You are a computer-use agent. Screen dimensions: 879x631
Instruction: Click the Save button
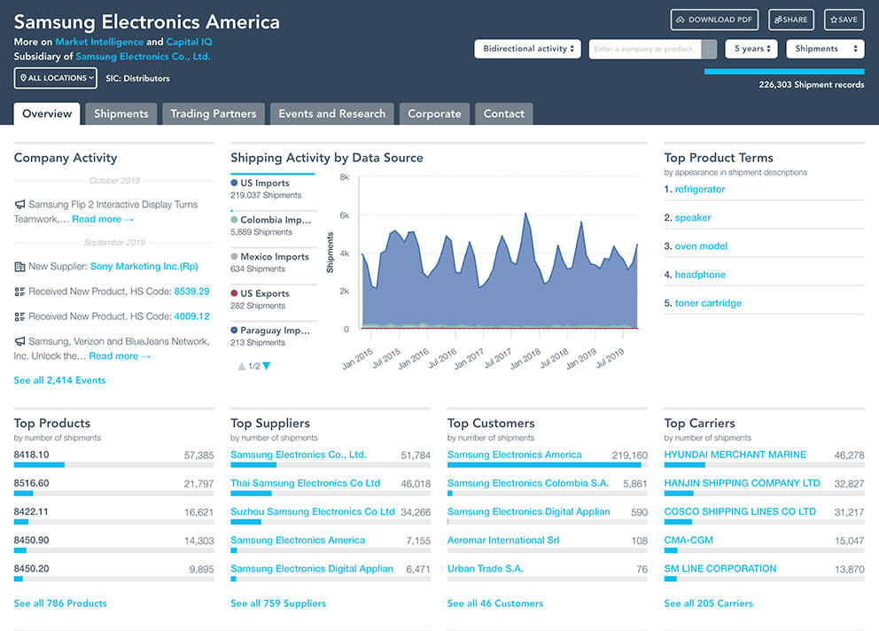coord(844,19)
